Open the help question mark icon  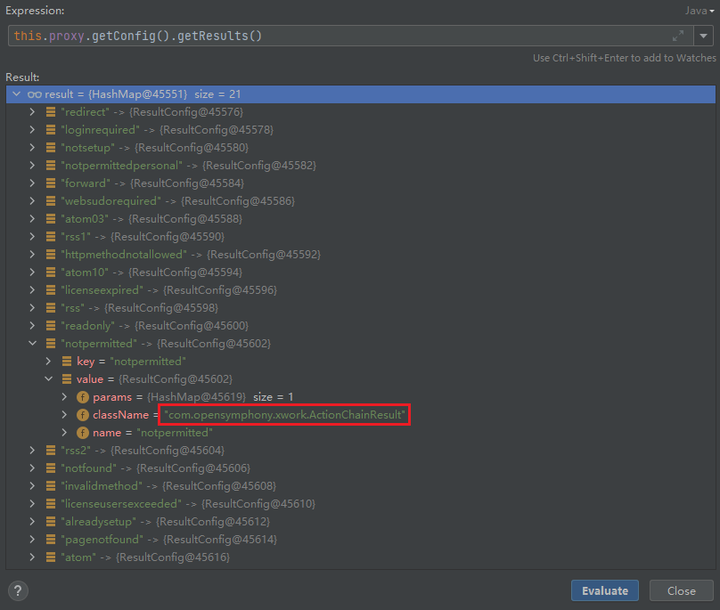(x=18, y=590)
